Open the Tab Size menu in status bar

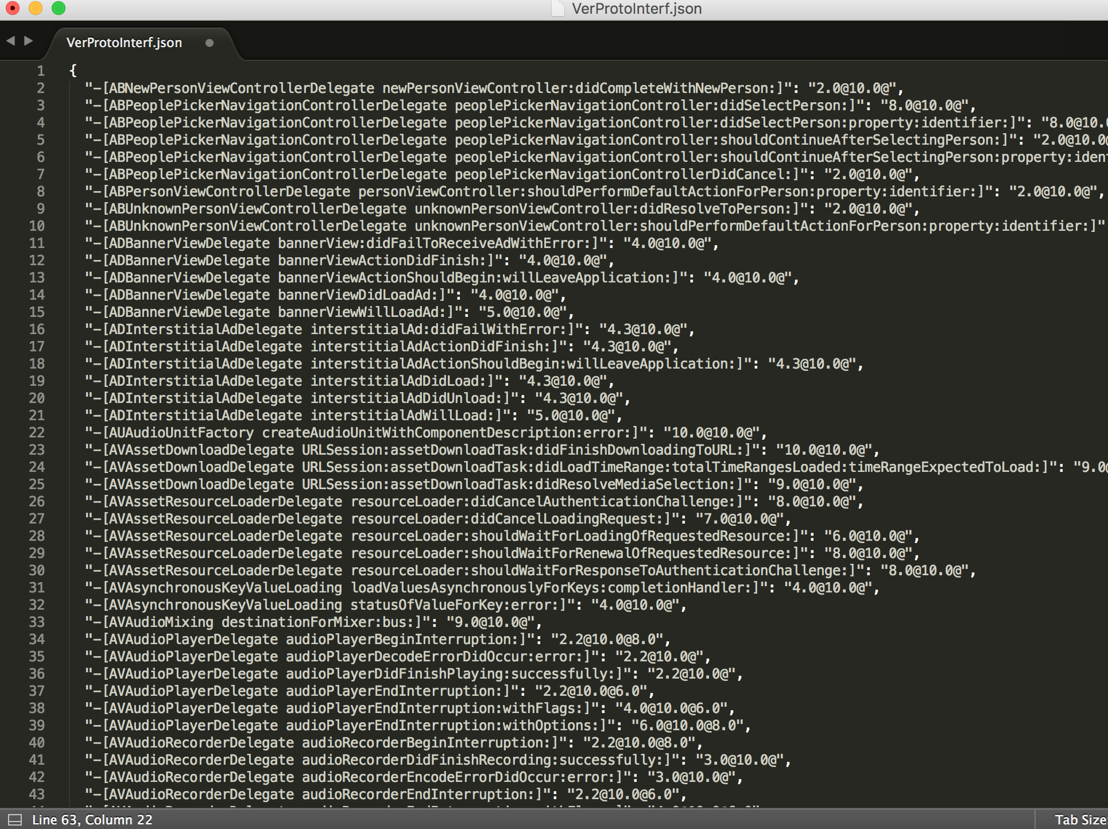(1080, 819)
